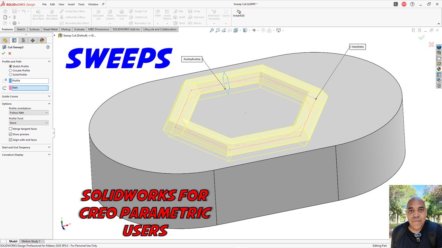Image resolution: width=442 pixels, height=248 pixels.
Task: Open Sheet Metal tab
Action: click(50, 29)
